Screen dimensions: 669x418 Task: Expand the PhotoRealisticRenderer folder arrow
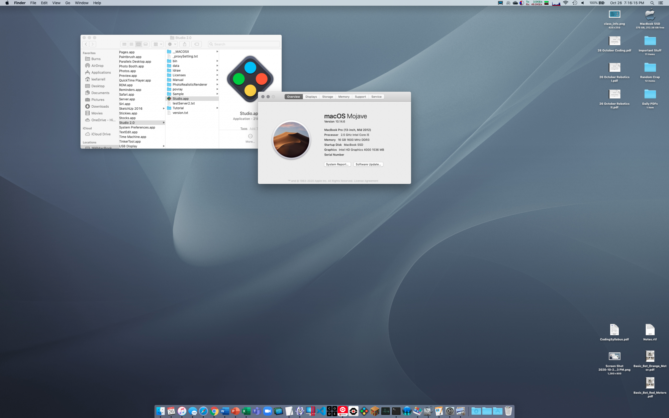pyautogui.click(x=217, y=85)
